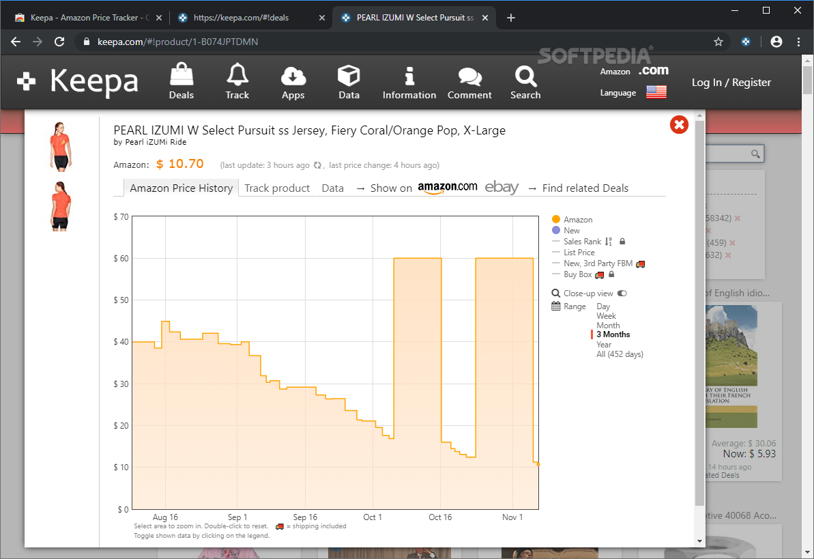The height and width of the screenshot is (559, 814).
Task: Select the back-view jersey thumbnail
Action: 60,206
